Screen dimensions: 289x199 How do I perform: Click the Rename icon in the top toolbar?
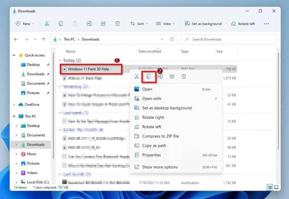click(x=89, y=24)
